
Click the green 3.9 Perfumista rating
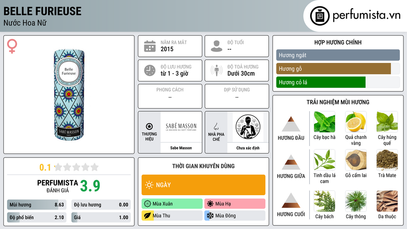(90, 186)
